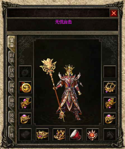The width and height of the screenshot is (125, 149).
Task: Click the left gold ring with purple gem
Action: pyautogui.click(x=25, y=119)
